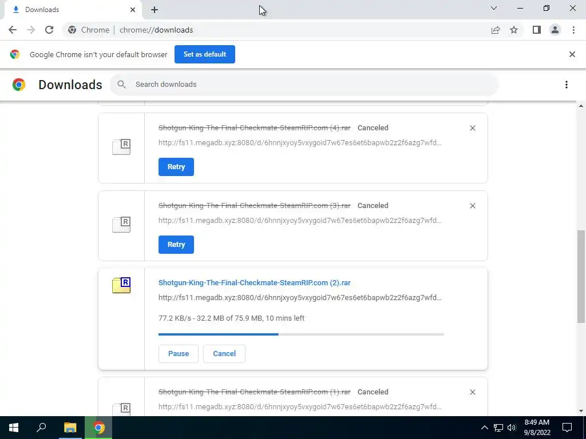Click the Canceled status of (3).rar
This screenshot has height=439, width=586.
click(373, 205)
